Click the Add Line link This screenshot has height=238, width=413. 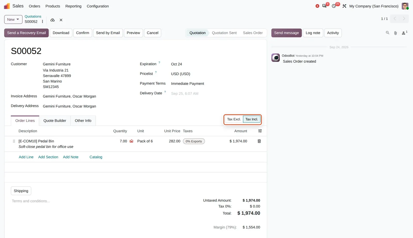pos(26,157)
